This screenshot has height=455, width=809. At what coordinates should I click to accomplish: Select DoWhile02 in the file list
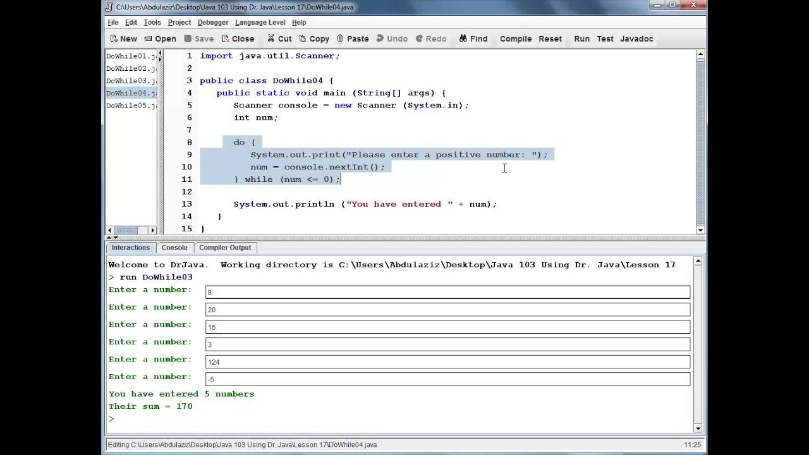(131, 68)
